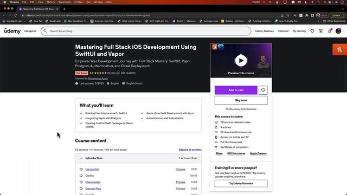Image resolution: width=347 pixels, height=195 pixels.
Task: Click the Search for anything field
Action: point(146,31)
